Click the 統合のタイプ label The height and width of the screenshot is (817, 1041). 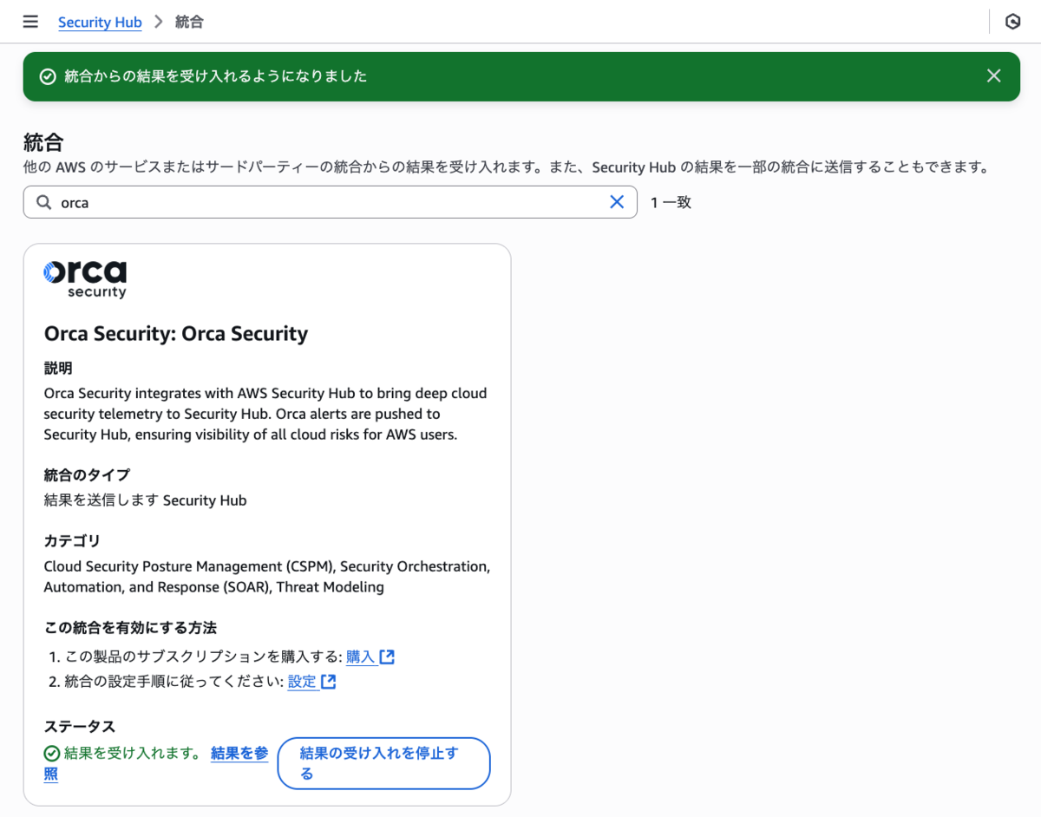click(x=87, y=474)
